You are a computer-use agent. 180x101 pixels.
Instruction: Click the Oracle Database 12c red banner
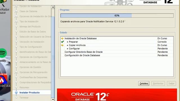pyautogui.click(x=117, y=95)
